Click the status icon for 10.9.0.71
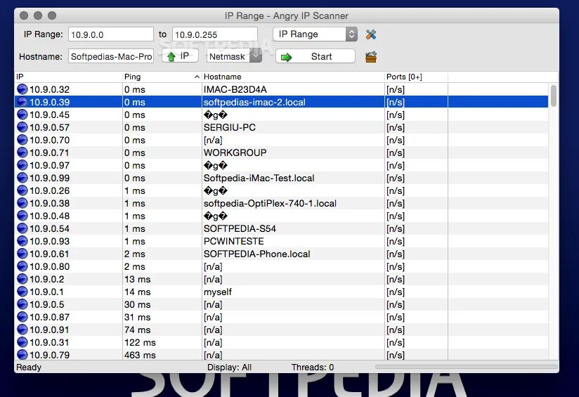This screenshot has width=579, height=397. [22, 152]
